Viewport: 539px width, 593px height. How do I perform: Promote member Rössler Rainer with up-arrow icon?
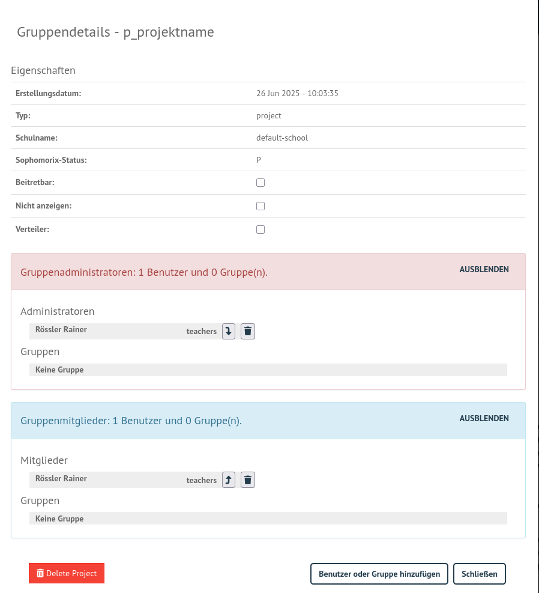(229, 480)
